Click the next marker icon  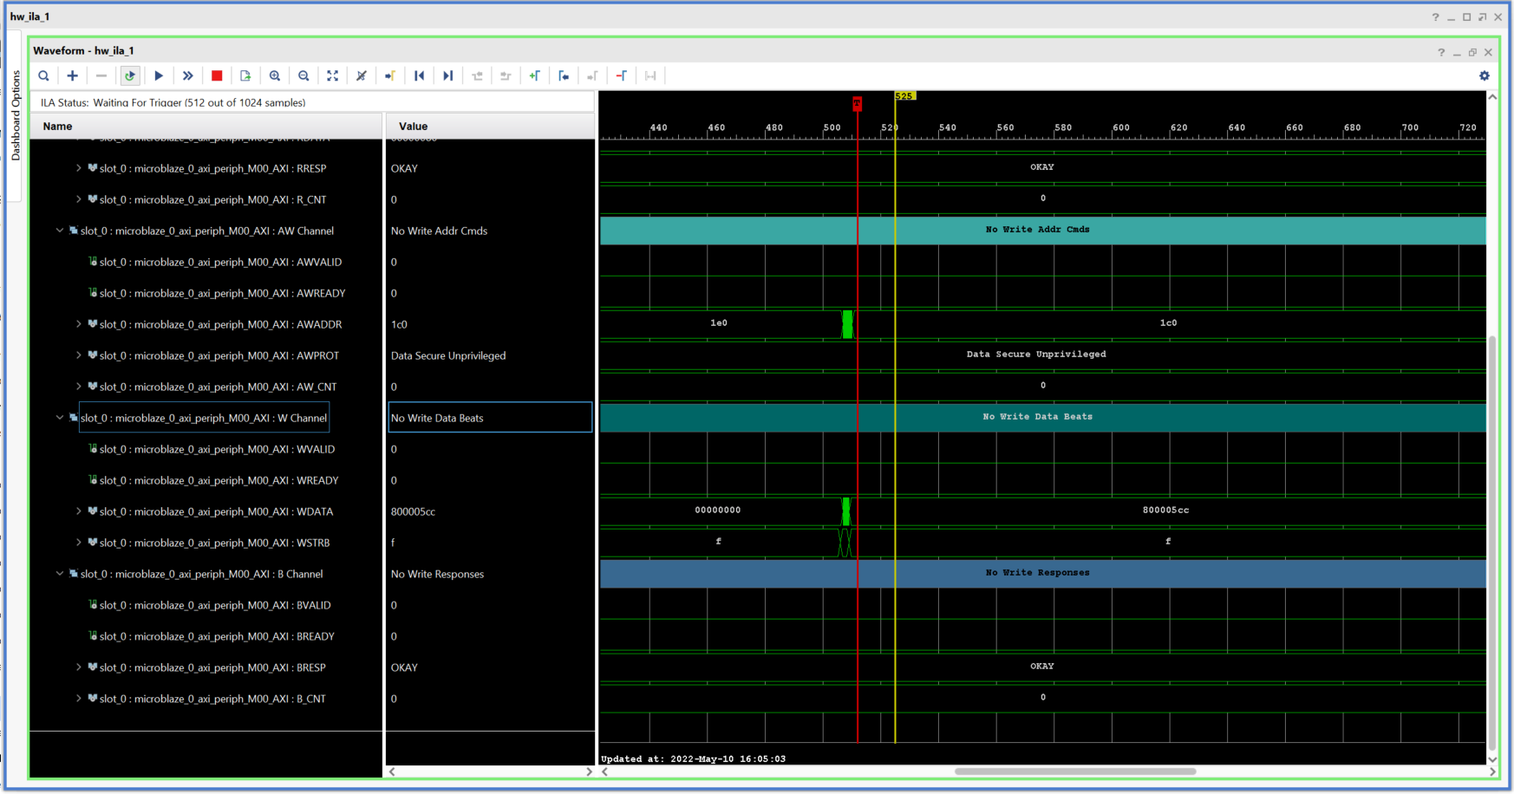point(592,76)
